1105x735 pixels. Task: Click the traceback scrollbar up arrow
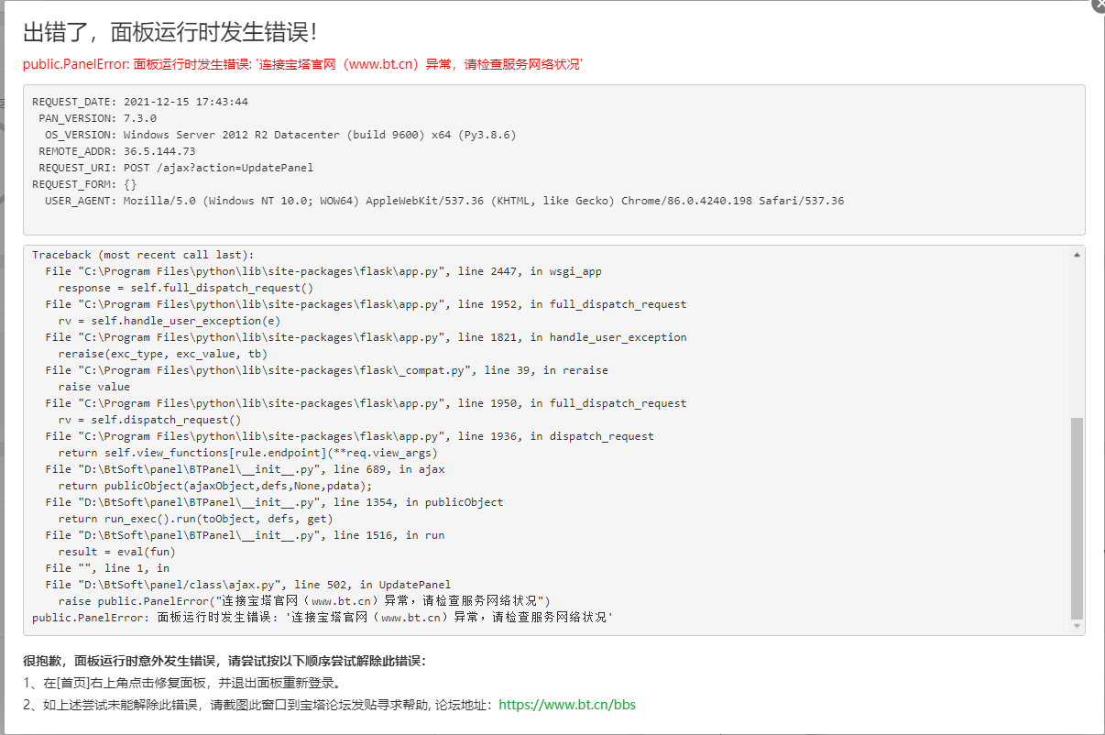[x=1077, y=255]
